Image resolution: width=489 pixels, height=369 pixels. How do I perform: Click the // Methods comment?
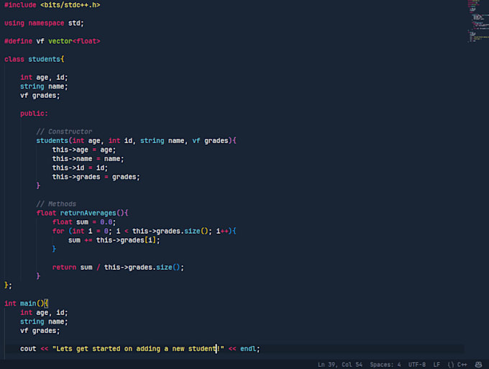coord(56,204)
